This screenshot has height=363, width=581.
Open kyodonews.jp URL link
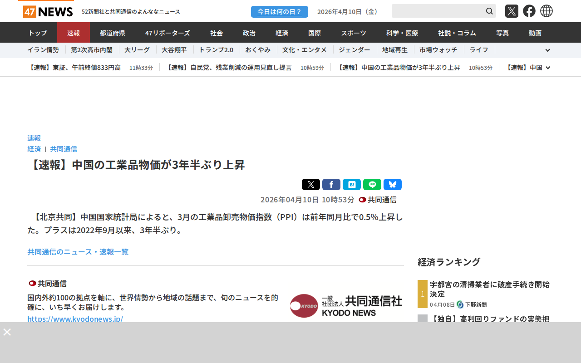click(x=75, y=319)
